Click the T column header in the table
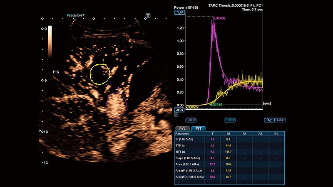333x187 pixels. coord(212,133)
